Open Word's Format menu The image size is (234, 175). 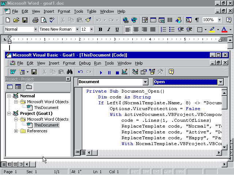[64, 11]
